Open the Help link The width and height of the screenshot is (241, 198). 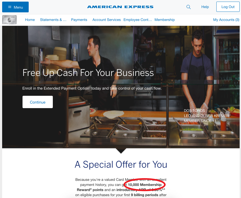click(x=205, y=7)
